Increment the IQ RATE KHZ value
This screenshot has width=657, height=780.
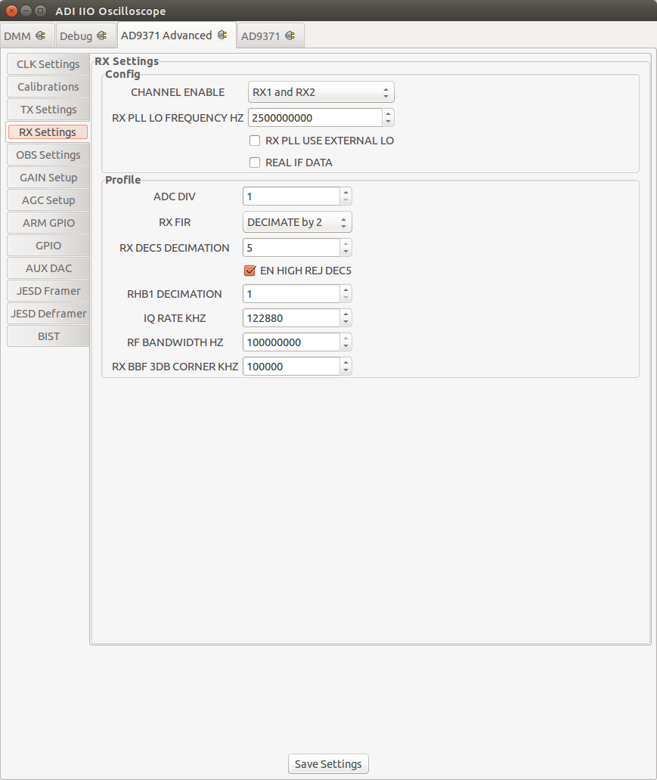[x=346, y=314]
